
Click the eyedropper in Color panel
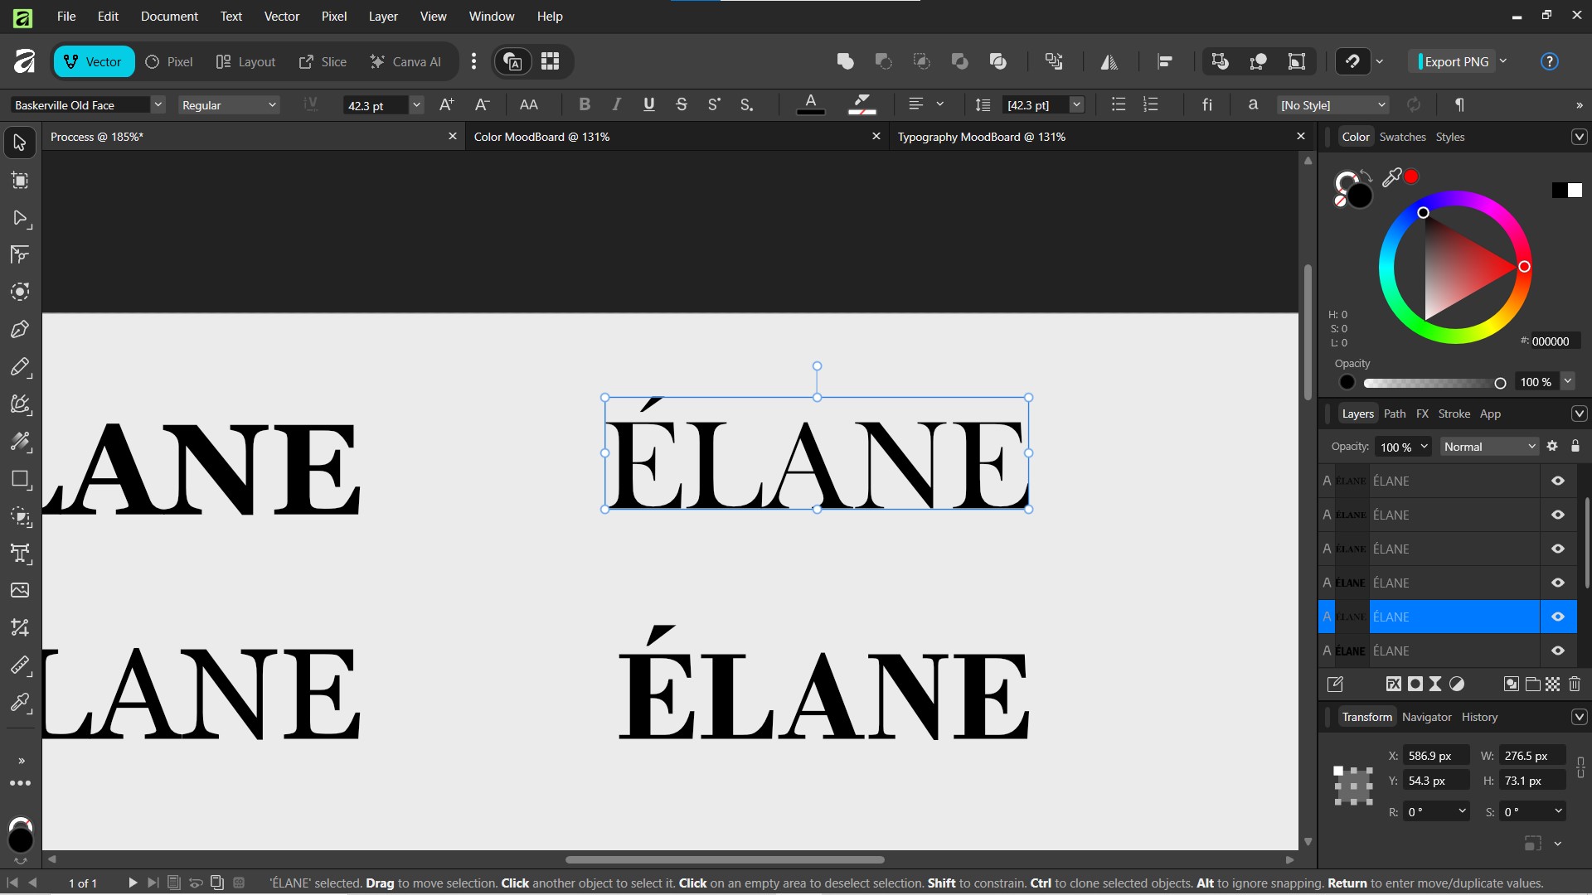[1391, 177]
